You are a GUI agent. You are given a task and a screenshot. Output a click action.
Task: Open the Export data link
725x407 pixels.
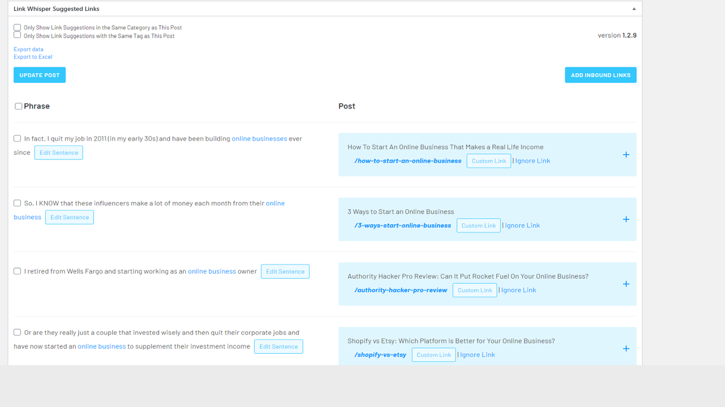click(28, 49)
